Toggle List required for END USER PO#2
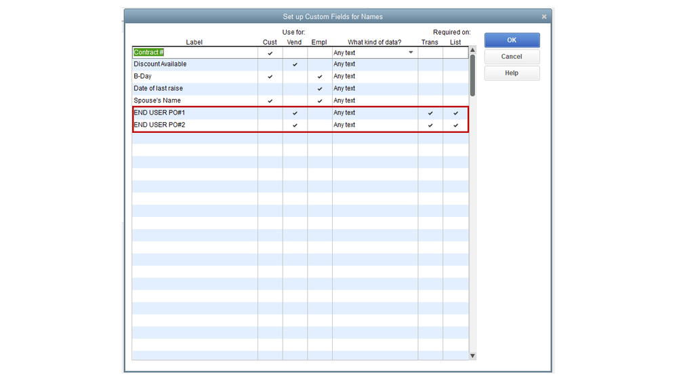Screen dimensions: 677x381 [x=455, y=125]
